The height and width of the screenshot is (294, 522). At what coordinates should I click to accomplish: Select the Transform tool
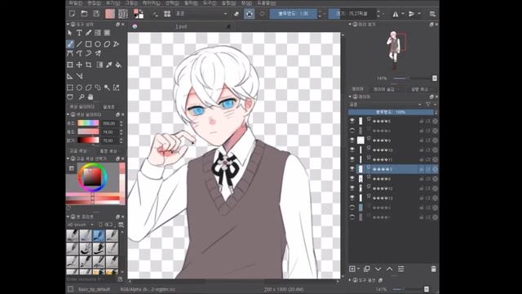70,65
